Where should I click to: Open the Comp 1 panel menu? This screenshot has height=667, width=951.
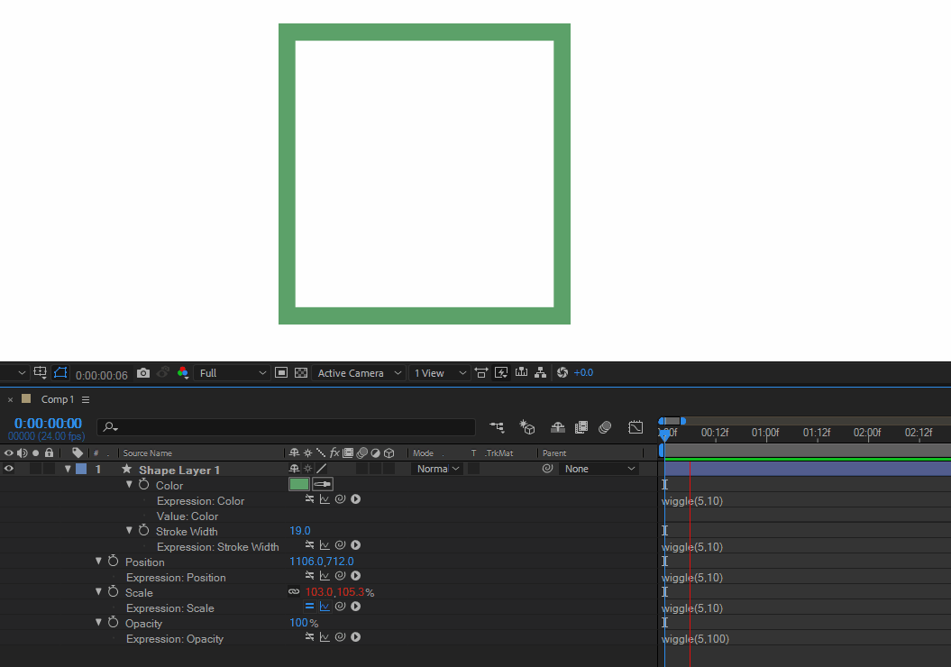coord(86,399)
